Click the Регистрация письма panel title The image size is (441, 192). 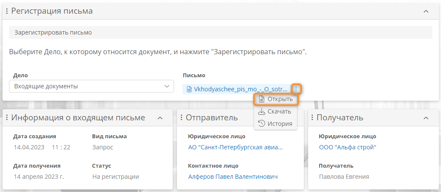tap(52, 12)
